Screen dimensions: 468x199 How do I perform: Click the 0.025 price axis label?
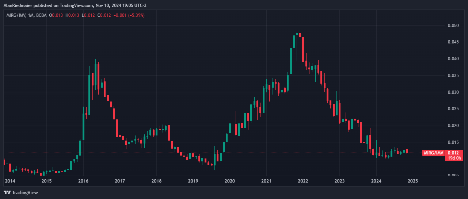(453, 109)
